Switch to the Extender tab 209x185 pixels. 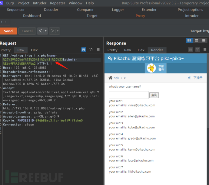(x=149, y=10)
